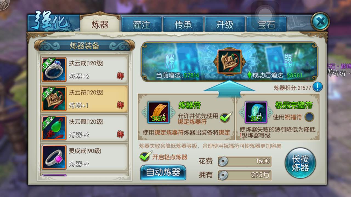Enable the 使用祝福符 option

[309, 117]
